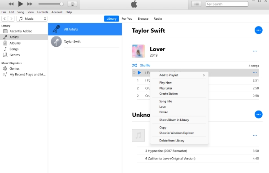Choose Create Station from context menu
Image resolution: width=269 pixels, height=173 pixels.
pos(179,94)
